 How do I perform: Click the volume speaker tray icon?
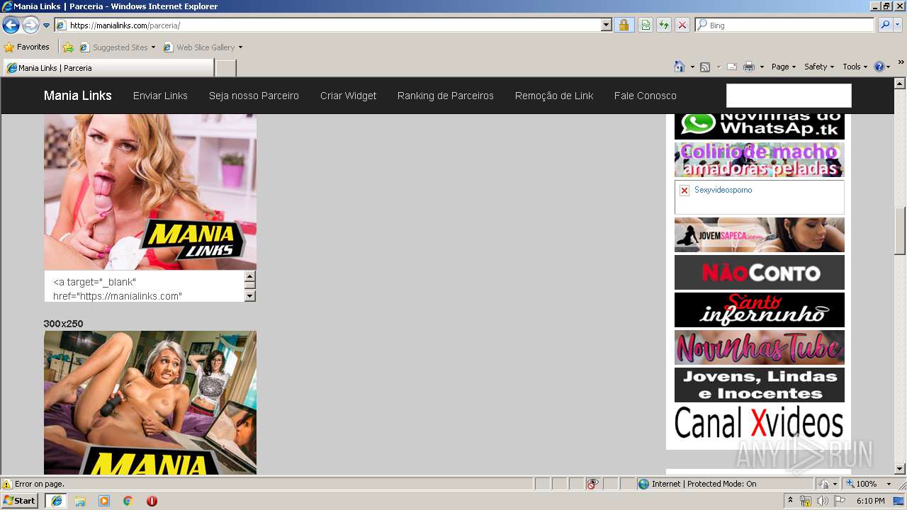pos(822,501)
